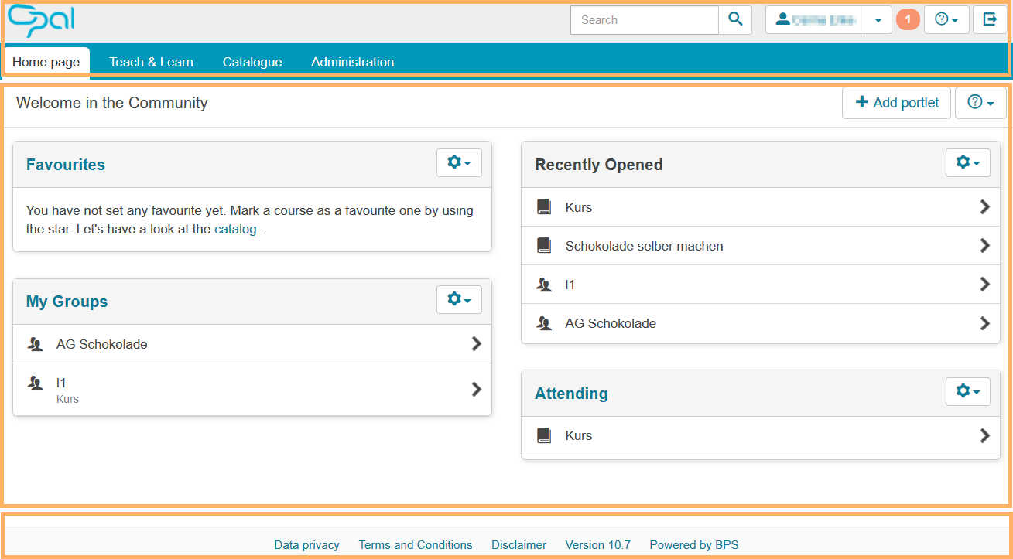Open the Catalogue tab

[252, 62]
